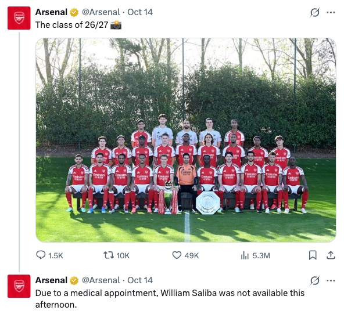Bookmark the squad photo tweet
Screen dimensions: 344x314
(x=313, y=255)
